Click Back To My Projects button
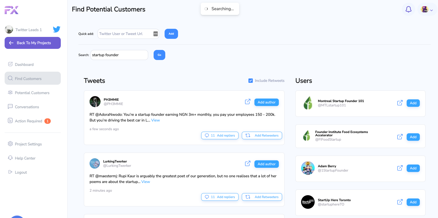 pos(33,43)
